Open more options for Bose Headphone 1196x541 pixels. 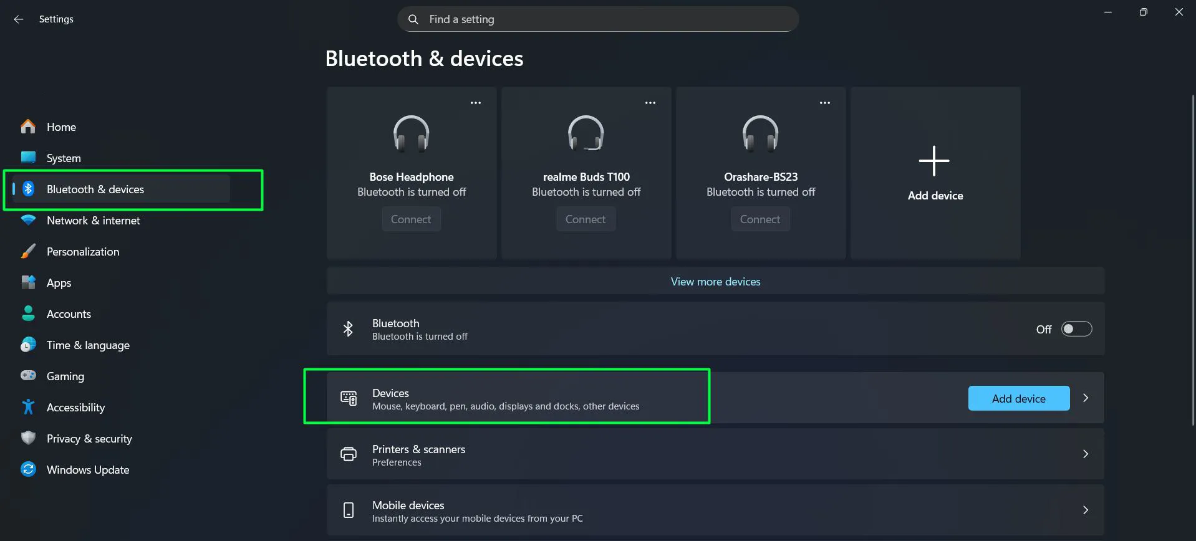click(x=476, y=103)
